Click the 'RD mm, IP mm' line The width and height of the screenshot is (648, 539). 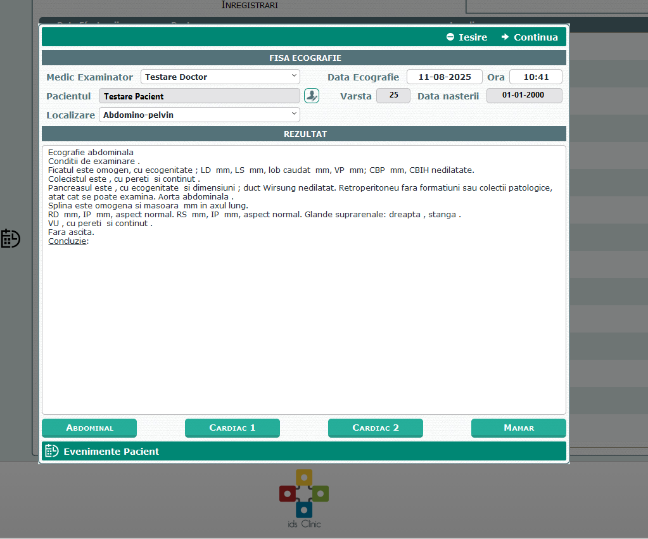coord(255,214)
